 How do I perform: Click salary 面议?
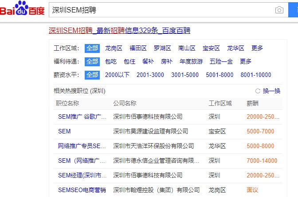[x=252, y=190]
